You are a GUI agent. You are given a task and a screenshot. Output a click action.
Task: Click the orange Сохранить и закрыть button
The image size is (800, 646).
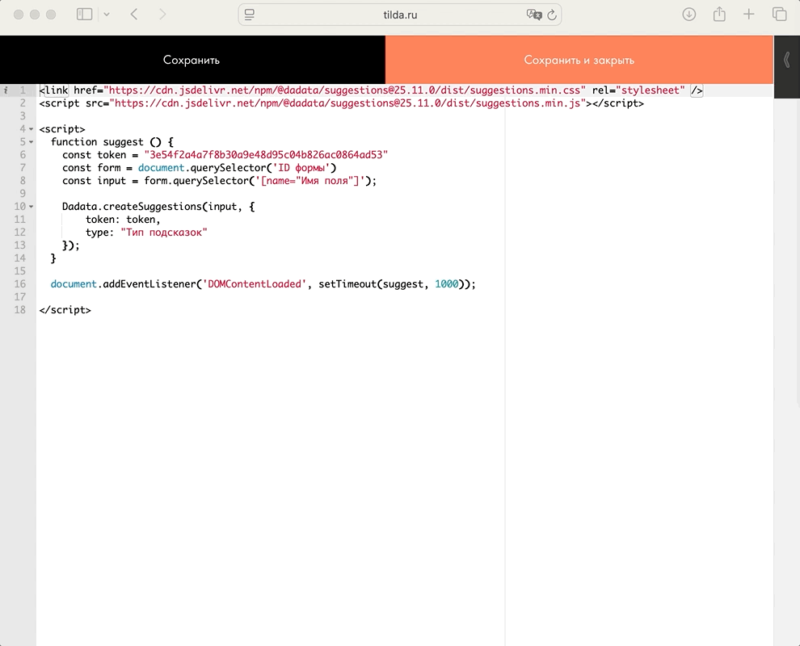coord(579,60)
